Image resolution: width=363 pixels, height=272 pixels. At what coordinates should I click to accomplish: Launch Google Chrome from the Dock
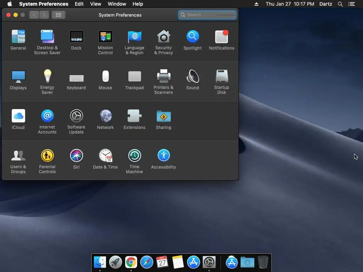point(131,262)
